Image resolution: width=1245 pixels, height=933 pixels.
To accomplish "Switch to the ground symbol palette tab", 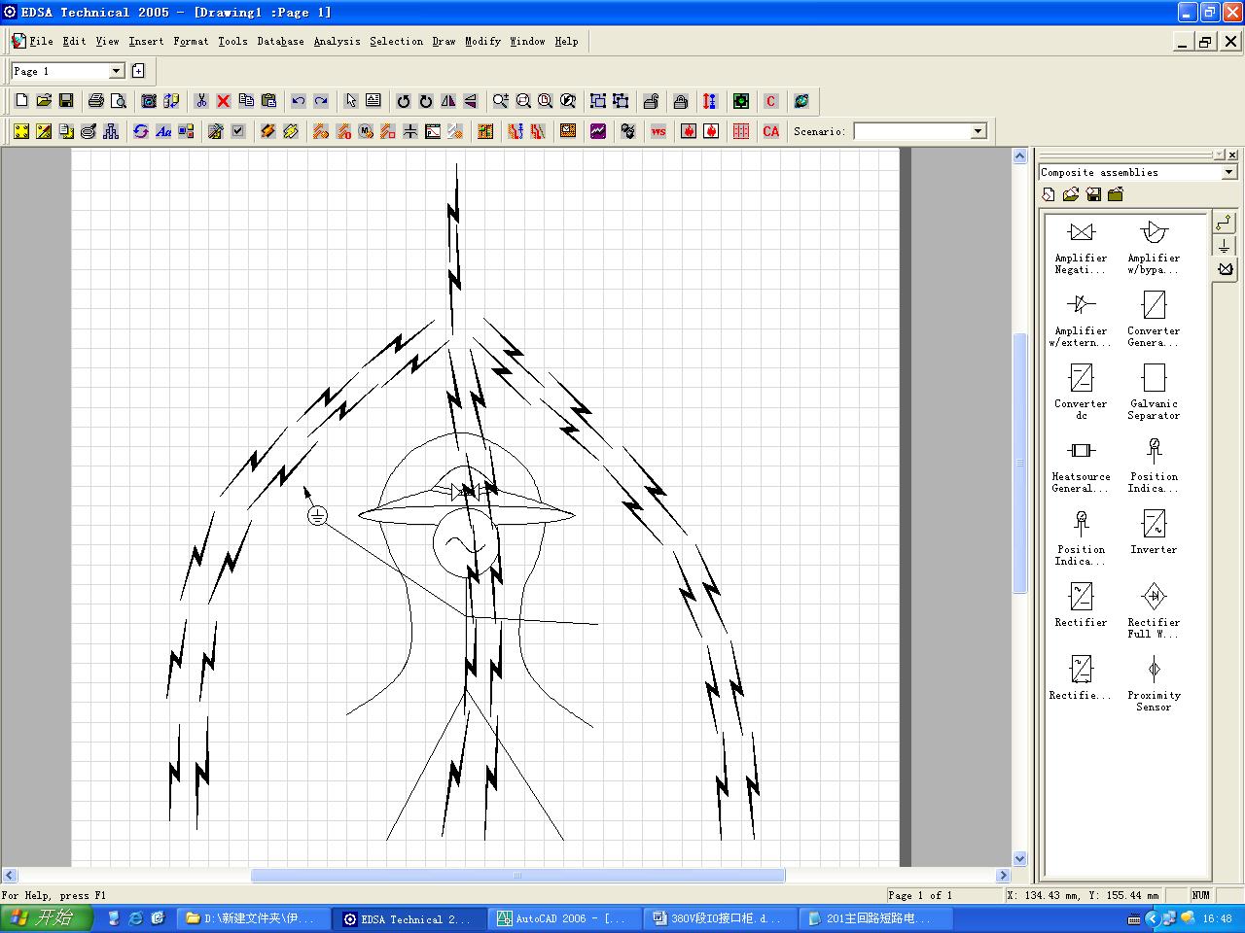I will point(1225,246).
